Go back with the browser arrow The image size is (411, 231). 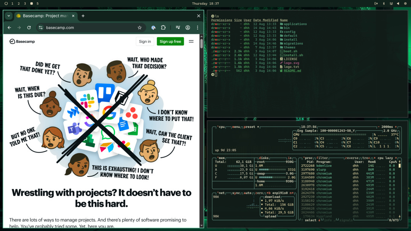(10, 27)
